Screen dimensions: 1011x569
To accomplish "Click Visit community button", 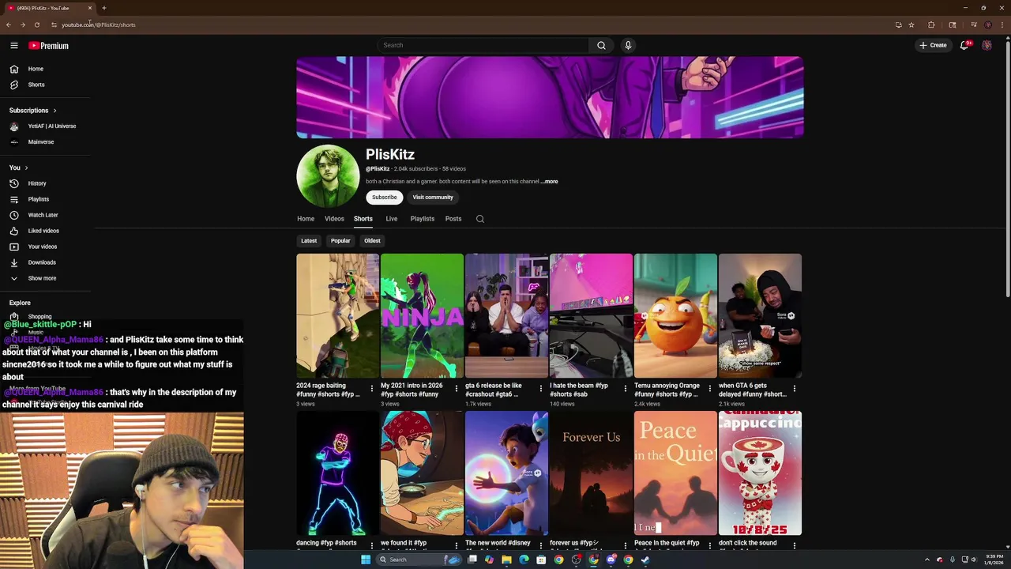I will [433, 198].
